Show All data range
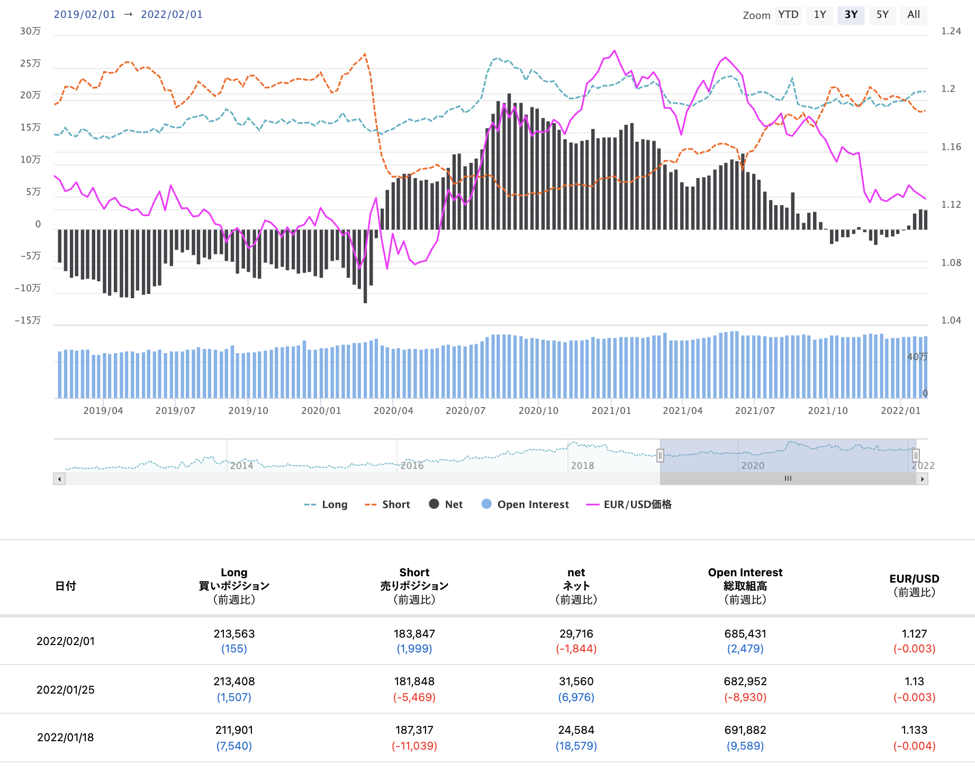 point(914,15)
